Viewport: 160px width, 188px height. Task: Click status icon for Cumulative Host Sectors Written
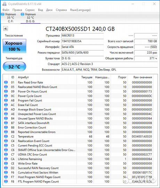[6, 172]
